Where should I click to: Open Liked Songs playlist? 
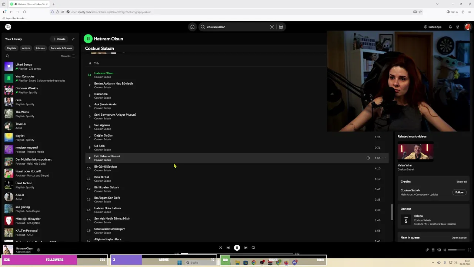40,66
